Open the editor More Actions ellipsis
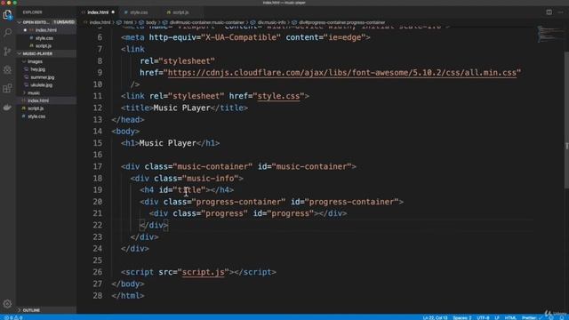Screen dimensions: 569x320 560,12
